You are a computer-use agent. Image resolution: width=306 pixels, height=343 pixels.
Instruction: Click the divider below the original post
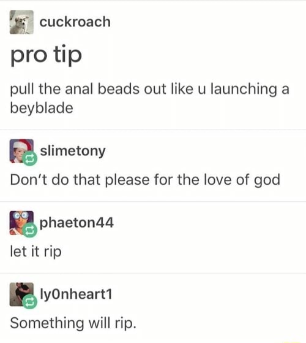coord(153,129)
